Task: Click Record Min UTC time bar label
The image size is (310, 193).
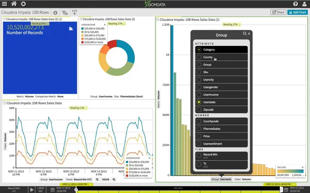Action: tap(14, 190)
